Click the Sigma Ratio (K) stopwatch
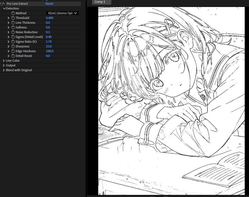The height and width of the screenshot is (197, 249). (13, 42)
